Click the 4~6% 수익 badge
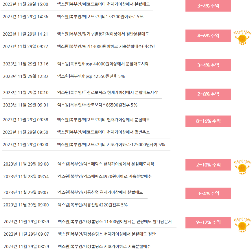Image resolution: width=252 pixels, height=251 pixels. point(208,36)
